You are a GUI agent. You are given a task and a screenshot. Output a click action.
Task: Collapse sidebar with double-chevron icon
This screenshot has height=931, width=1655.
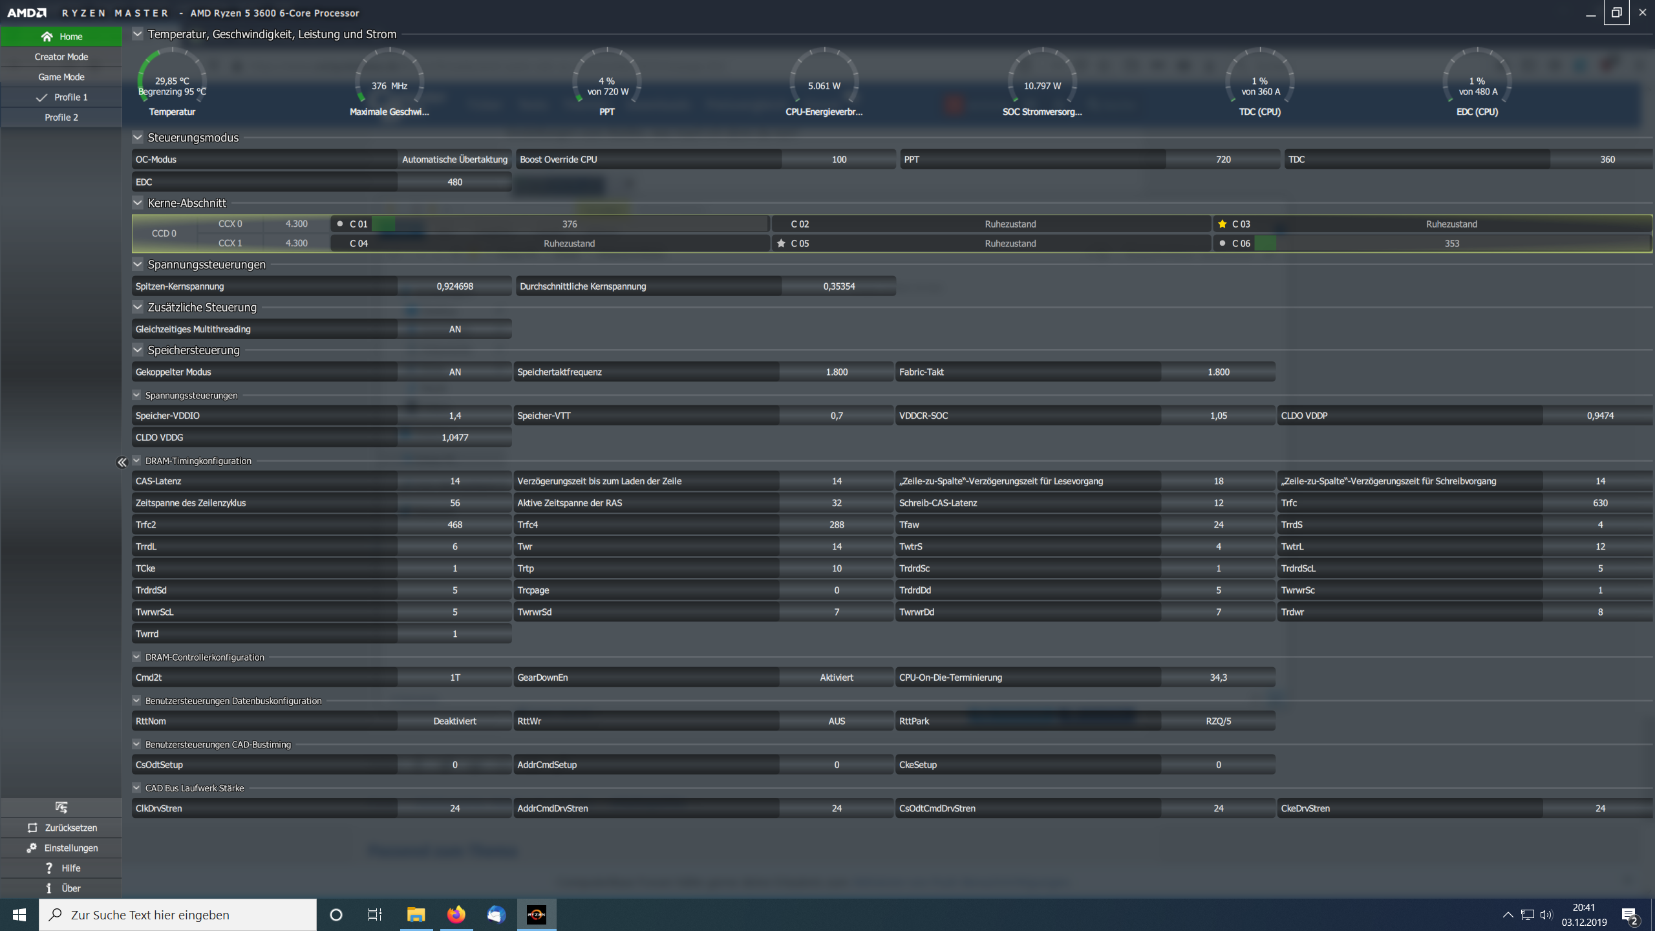click(x=122, y=462)
